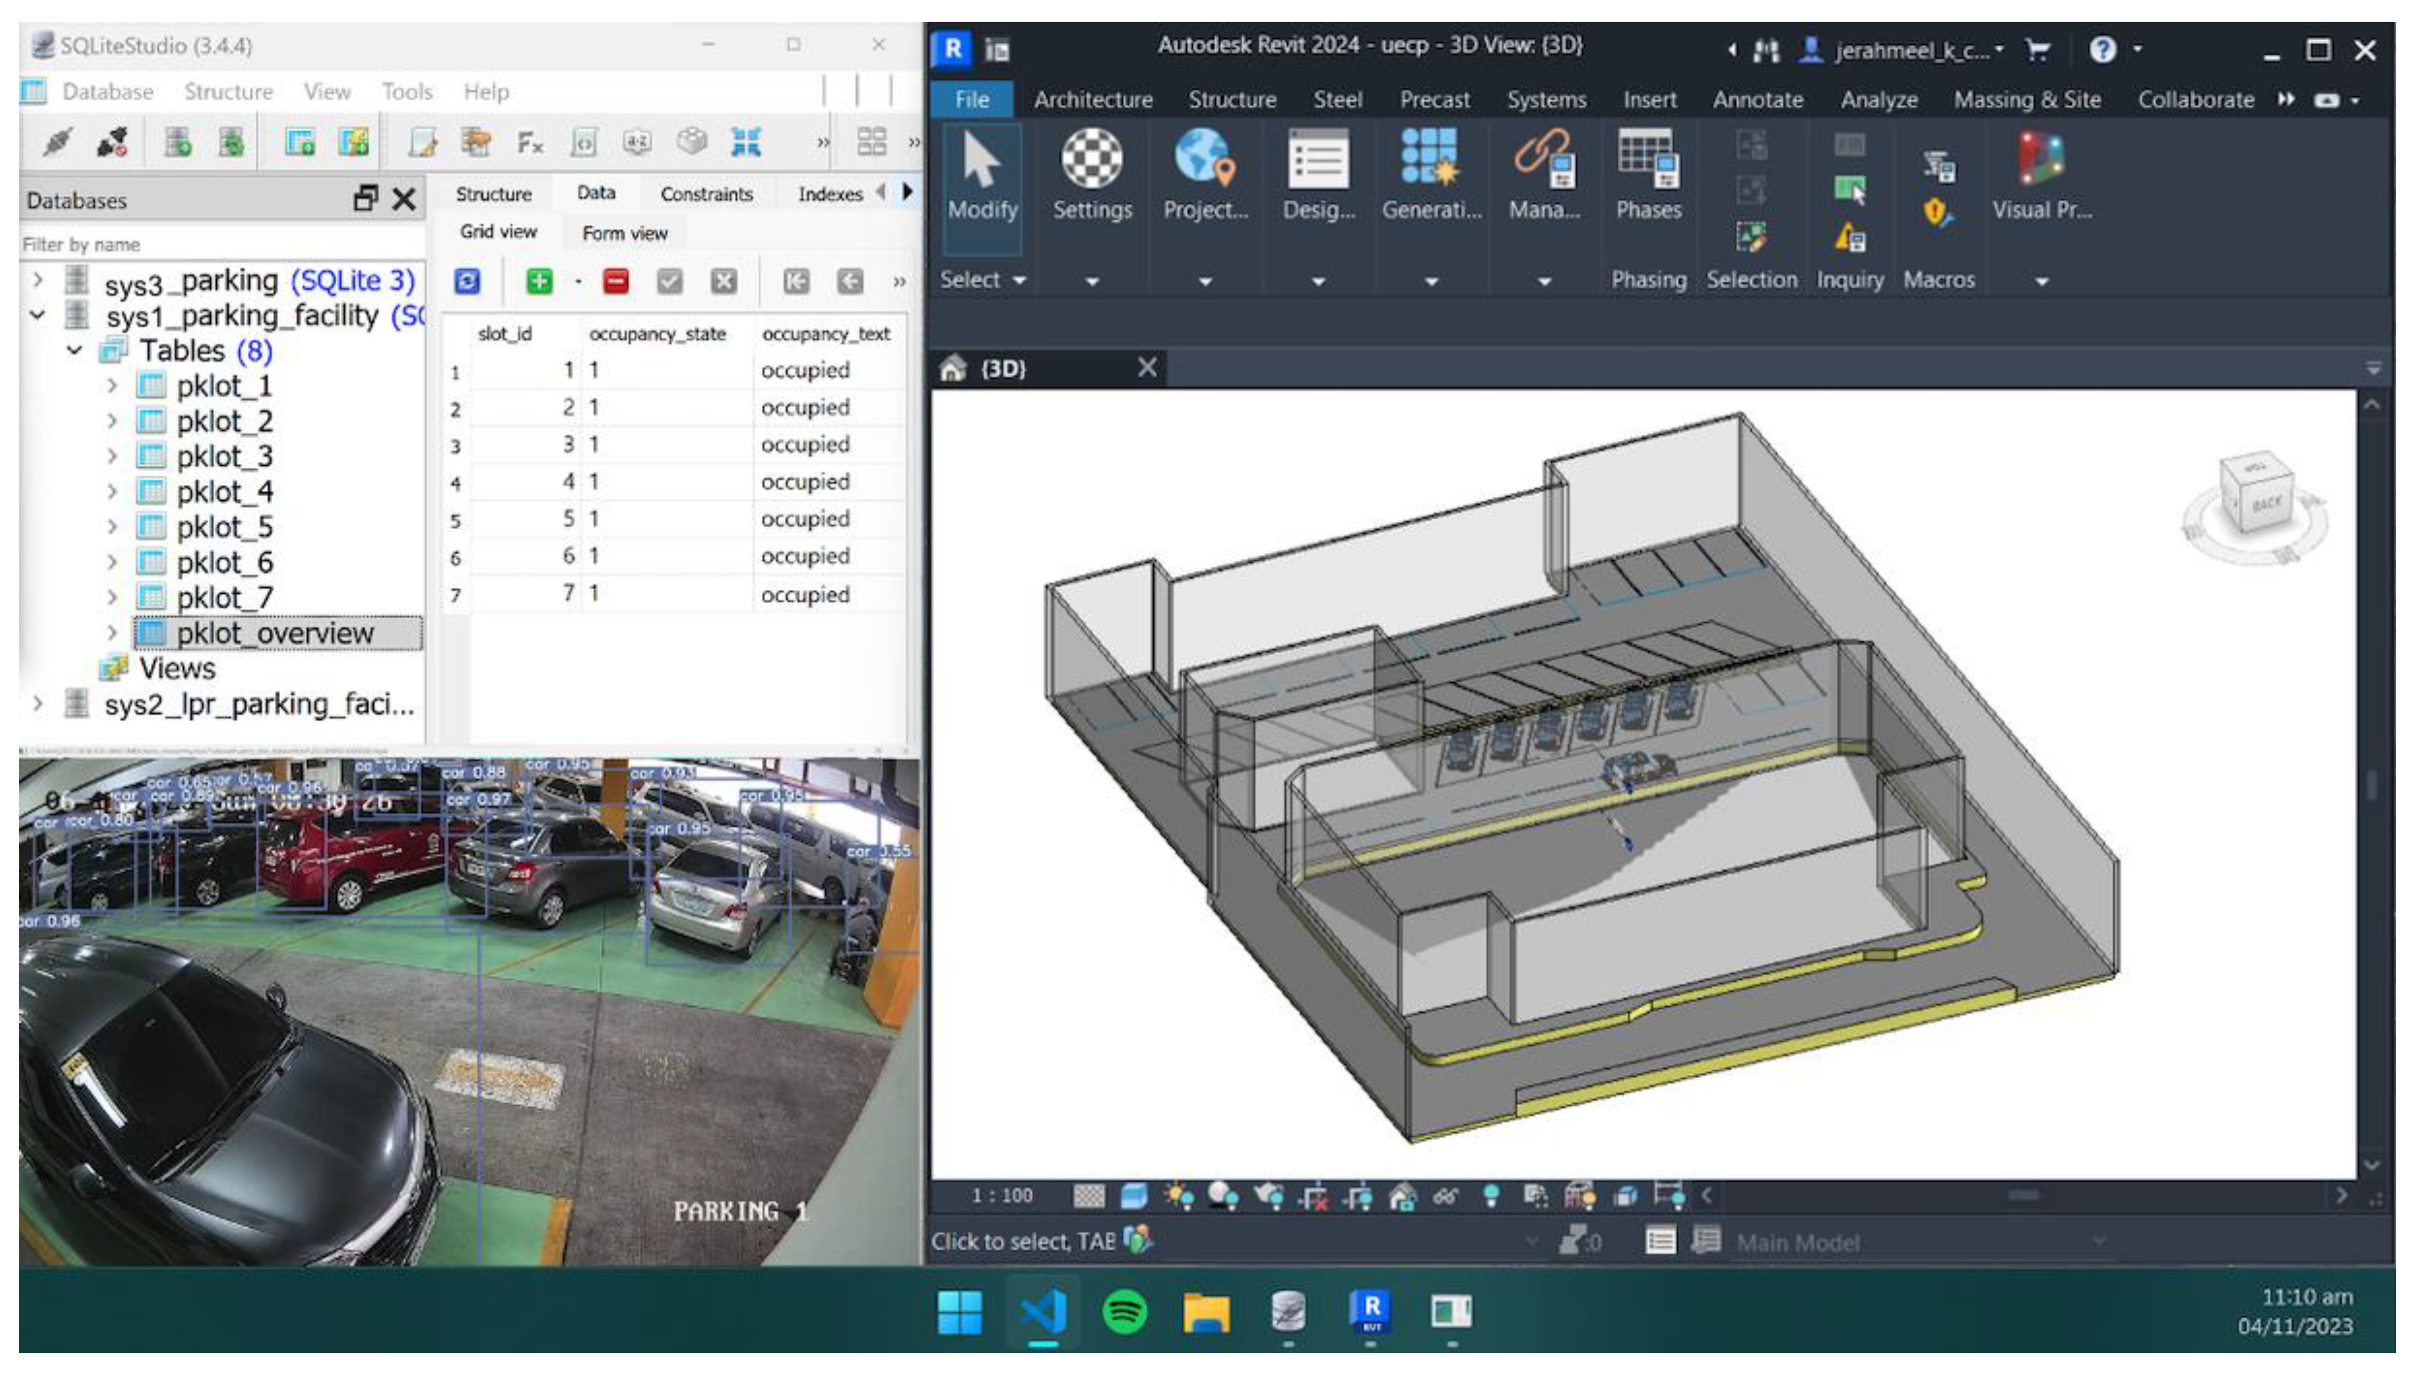The width and height of the screenshot is (2420, 1374).
Task: Toggle visual style in view control bar
Action: pos(1133,1196)
